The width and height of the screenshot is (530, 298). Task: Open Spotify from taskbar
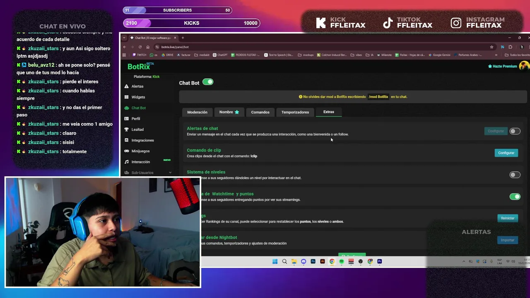coord(342,261)
